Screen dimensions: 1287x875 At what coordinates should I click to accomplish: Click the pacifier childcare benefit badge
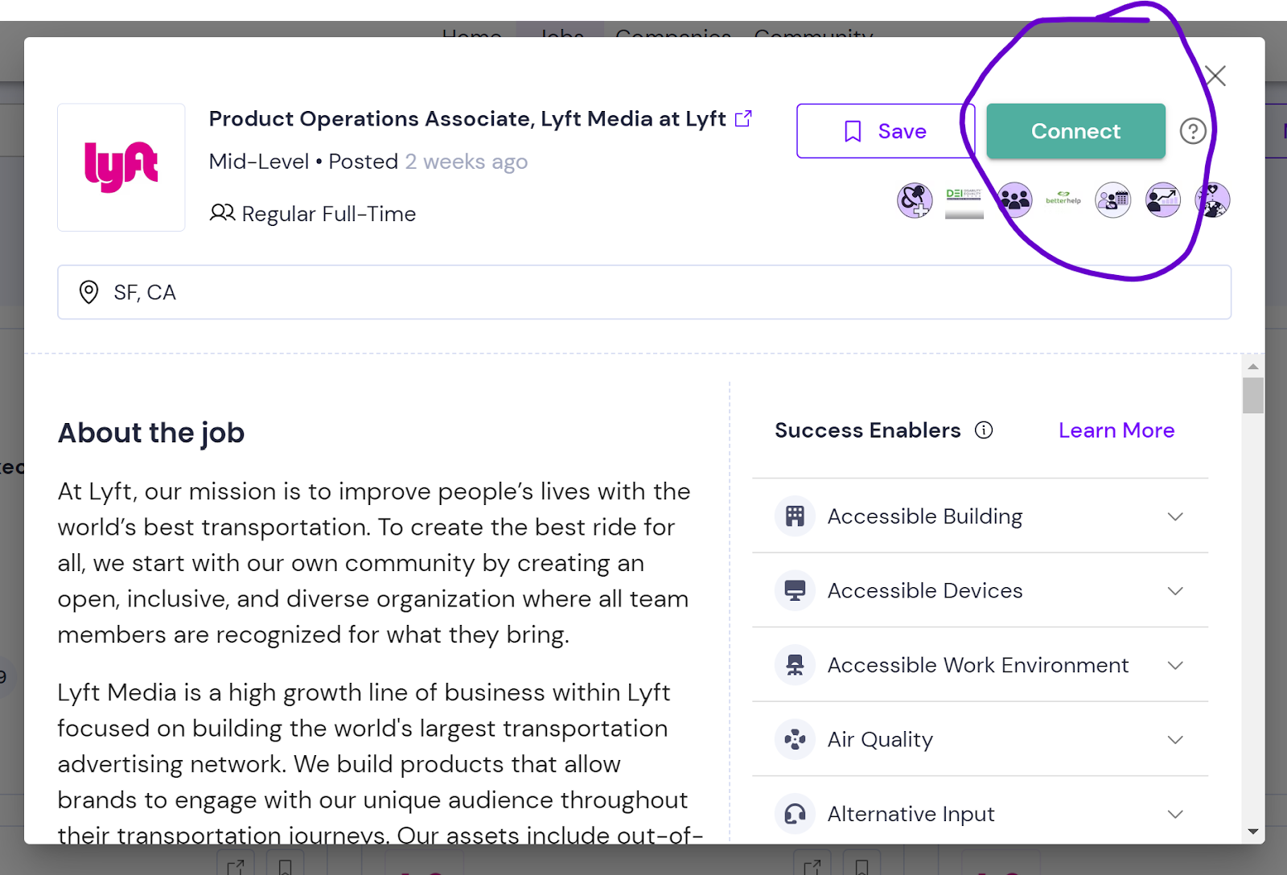click(915, 200)
